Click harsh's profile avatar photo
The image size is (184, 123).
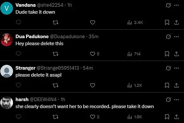(x=7, y=103)
